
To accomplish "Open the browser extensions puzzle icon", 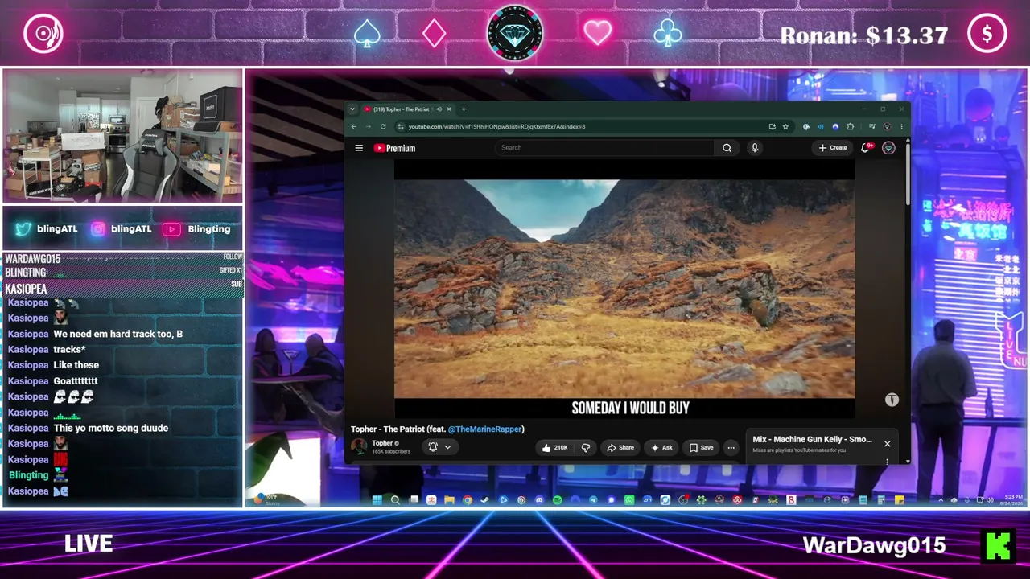I will click(x=850, y=126).
